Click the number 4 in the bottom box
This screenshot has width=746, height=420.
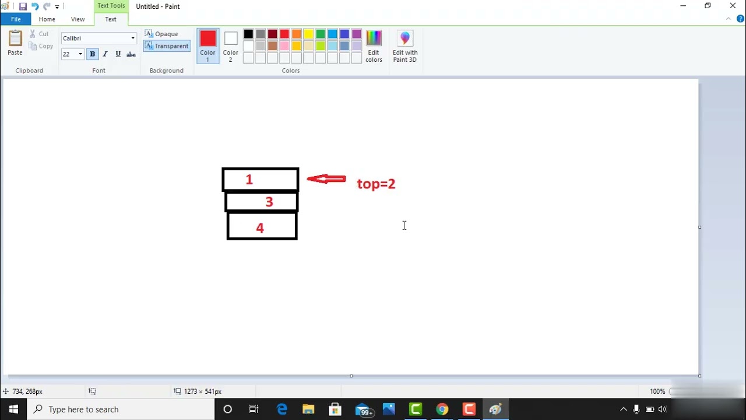[260, 228]
